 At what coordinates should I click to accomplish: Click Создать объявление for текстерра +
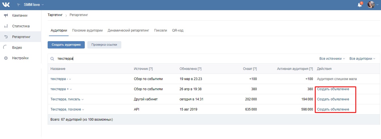point(333,89)
